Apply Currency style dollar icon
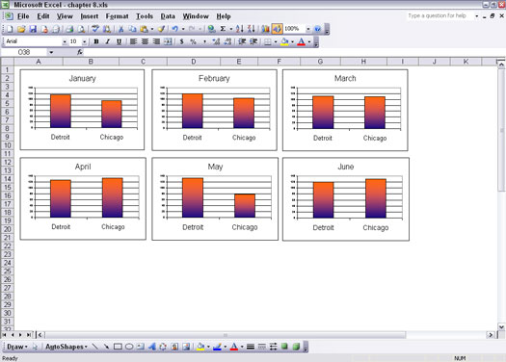Viewport: 506px width, 362px height. (x=182, y=41)
